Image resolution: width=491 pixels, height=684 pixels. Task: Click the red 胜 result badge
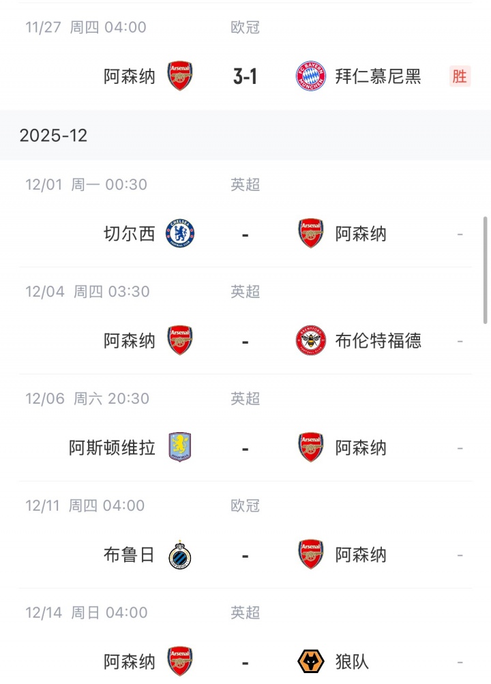click(x=460, y=76)
